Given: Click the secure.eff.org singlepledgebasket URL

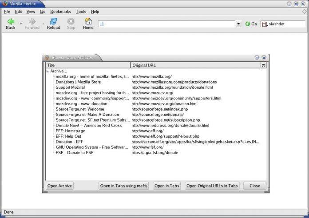Looking at the screenshot, I should [195, 142].
